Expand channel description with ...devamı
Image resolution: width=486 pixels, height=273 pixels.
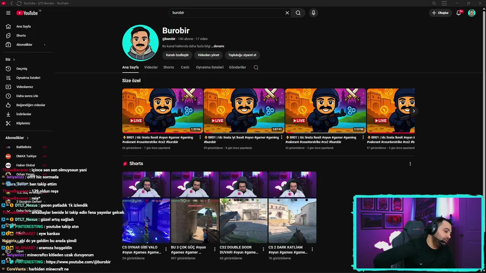click(218, 46)
